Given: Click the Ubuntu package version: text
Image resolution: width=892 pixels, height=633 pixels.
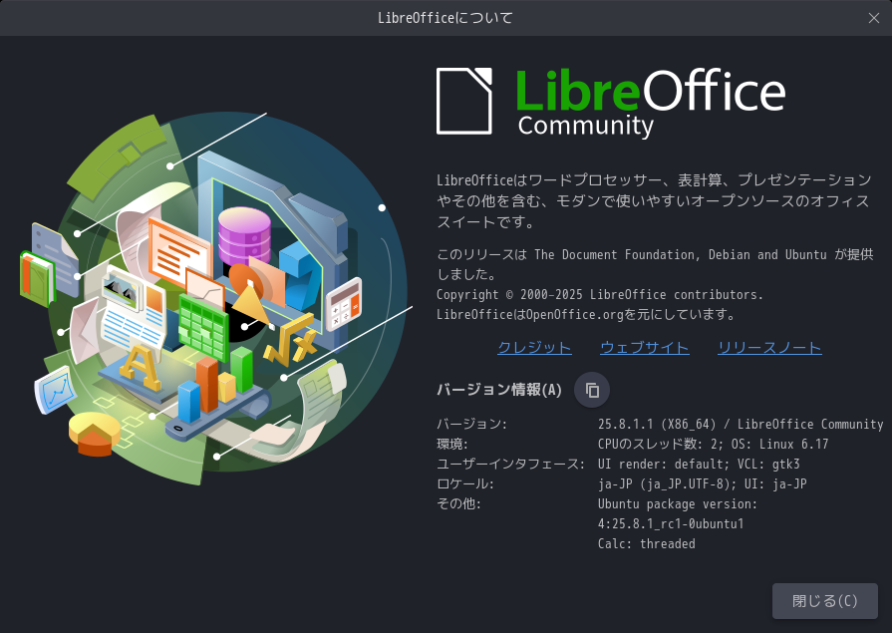Looking at the screenshot, I should [678, 503].
